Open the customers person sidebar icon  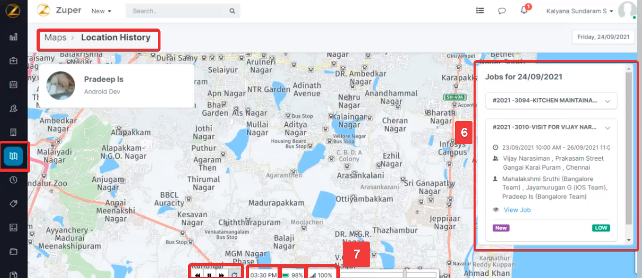[14, 108]
